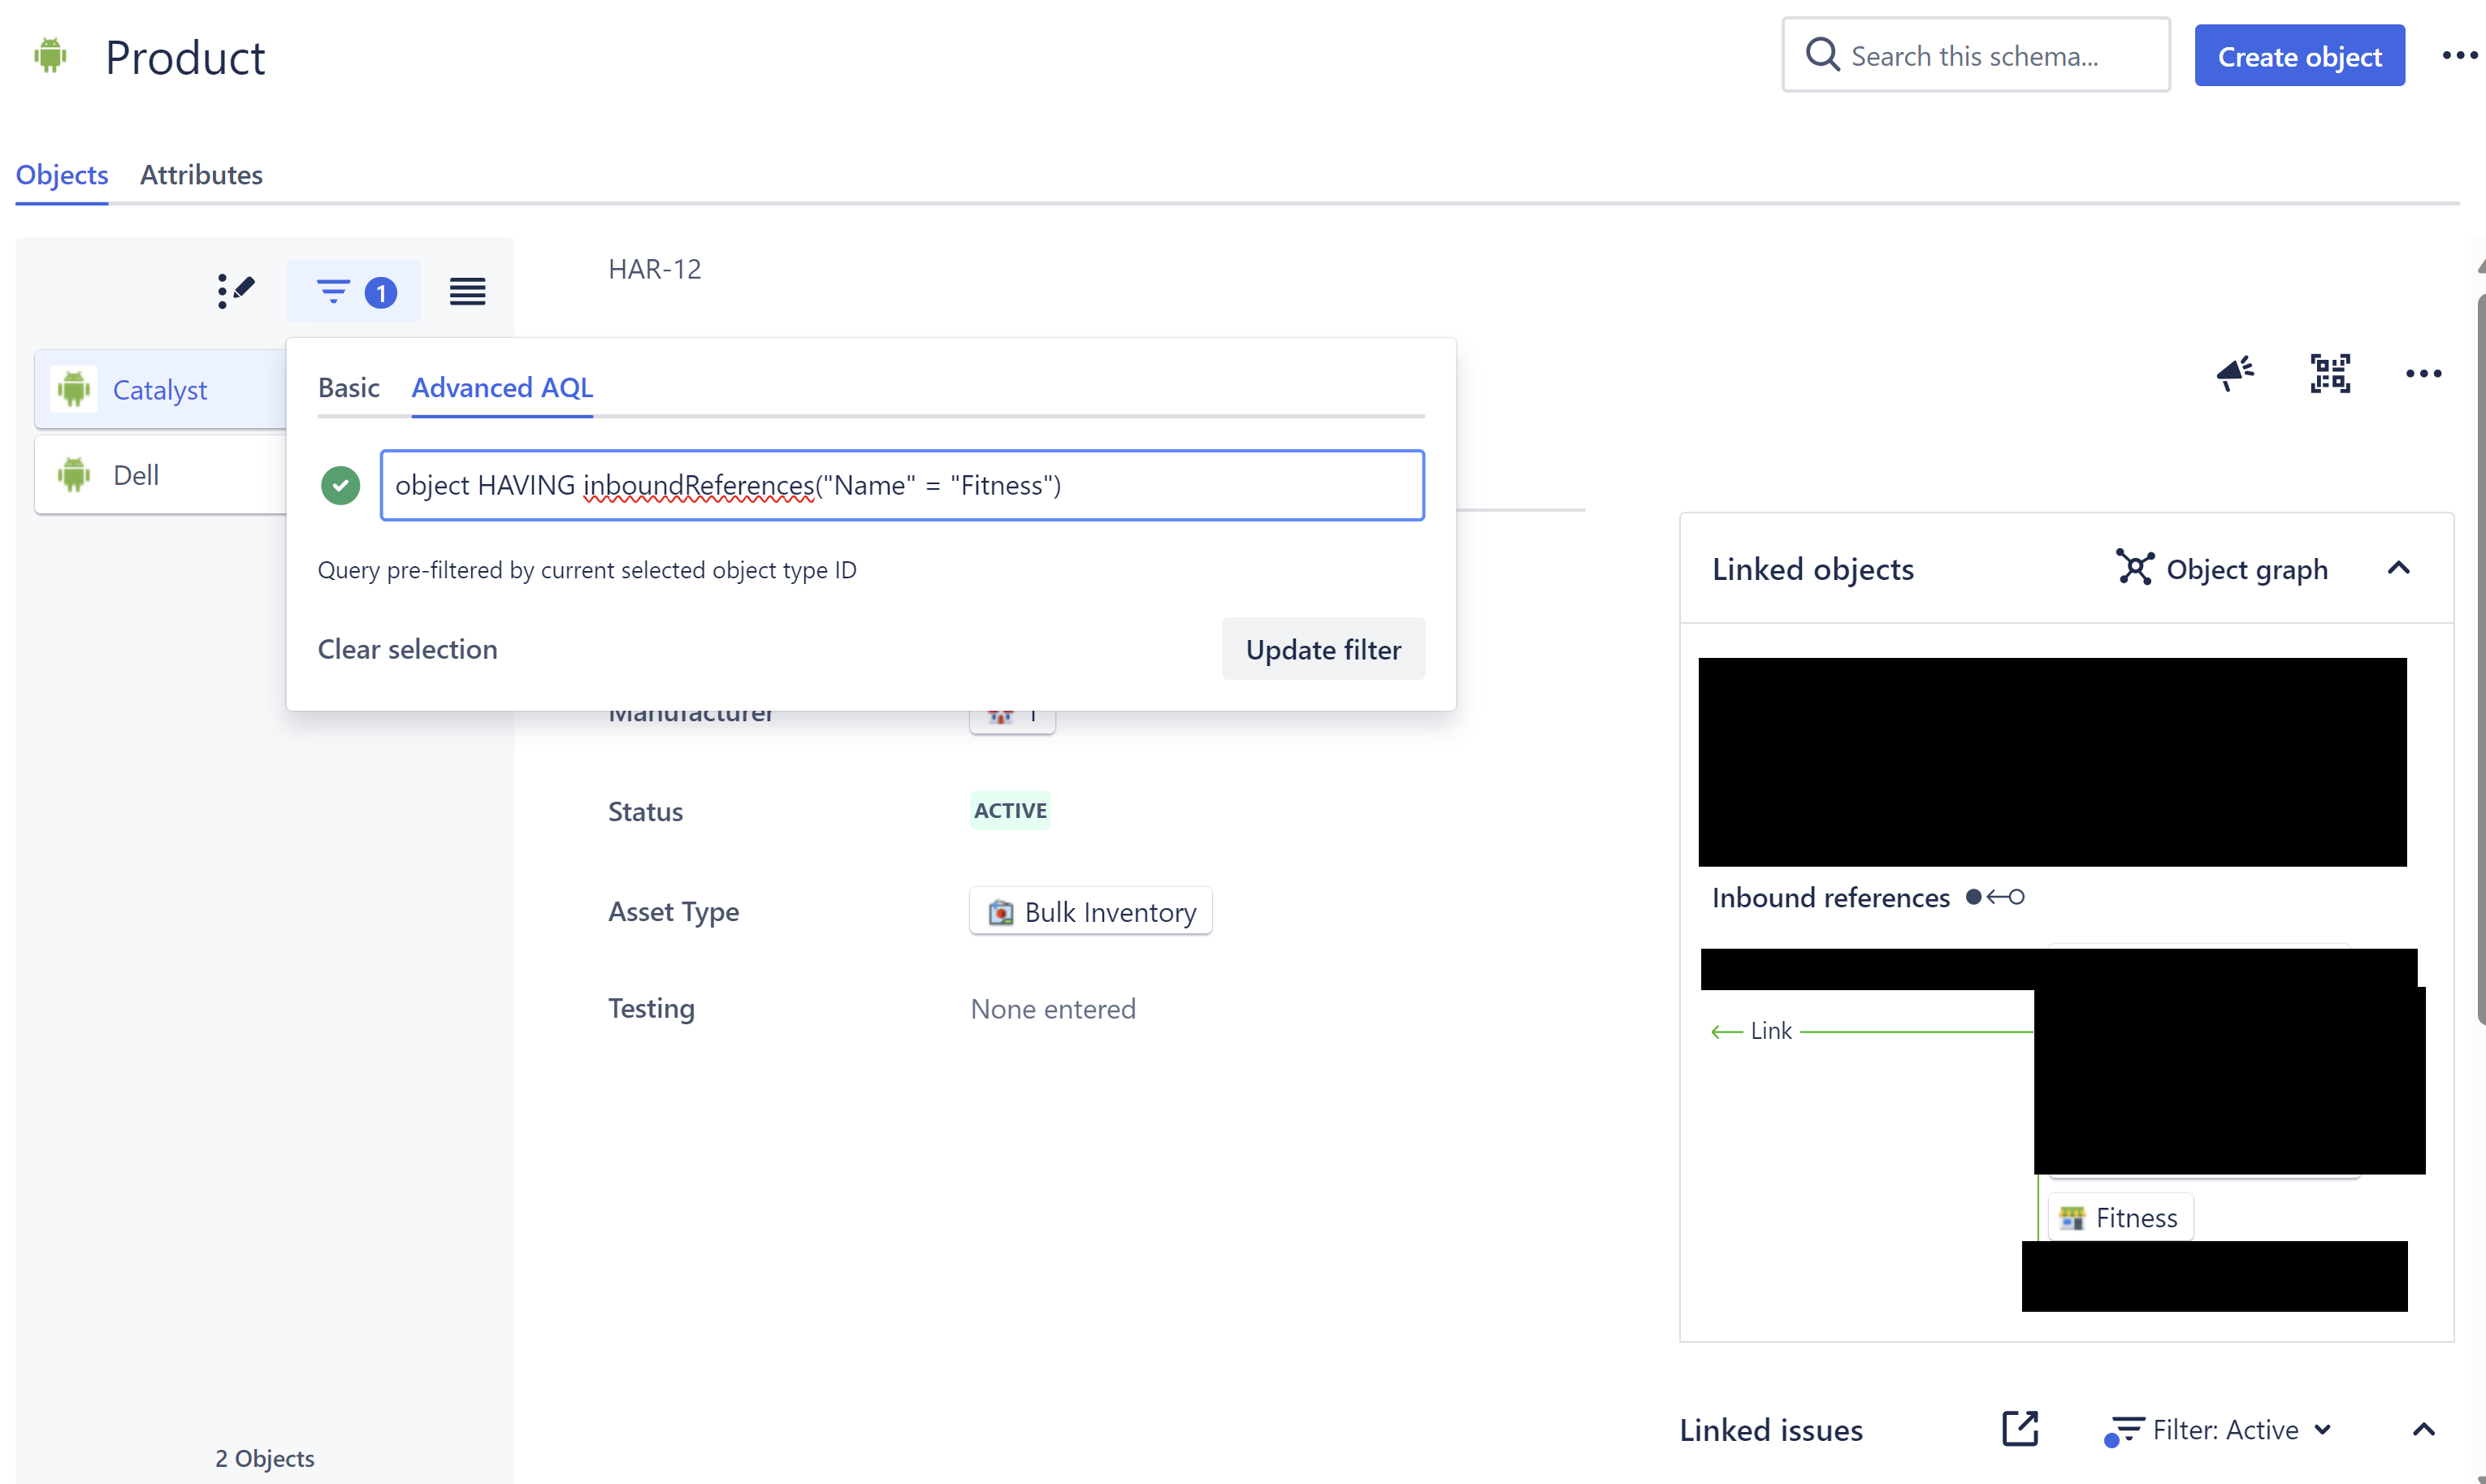
Task: Open the Attributes tab
Action: (x=201, y=174)
